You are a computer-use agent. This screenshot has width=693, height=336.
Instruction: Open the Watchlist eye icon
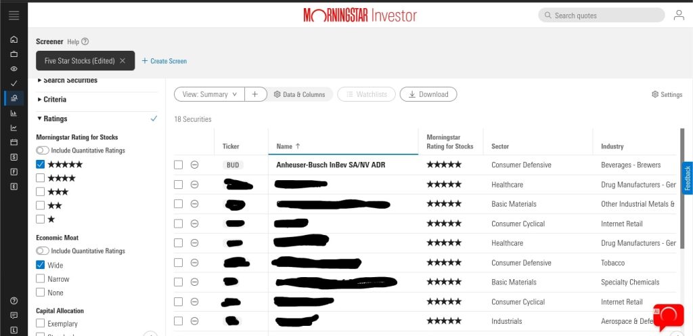tap(14, 68)
